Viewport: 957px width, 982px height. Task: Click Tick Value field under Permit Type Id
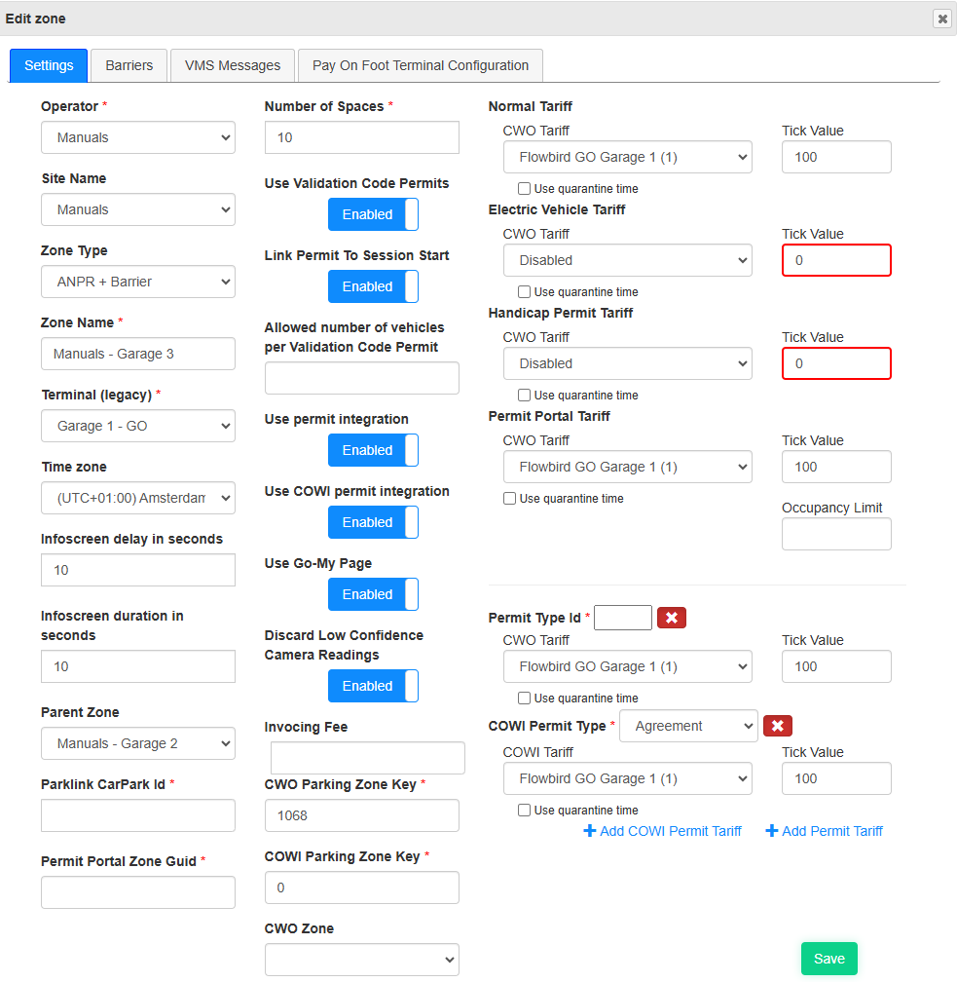pyautogui.click(x=836, y=666)
